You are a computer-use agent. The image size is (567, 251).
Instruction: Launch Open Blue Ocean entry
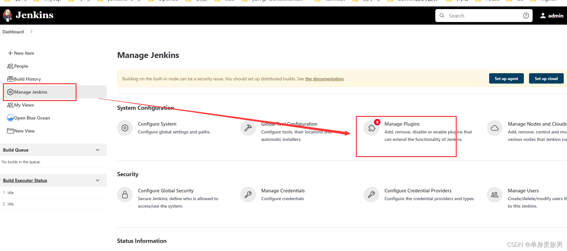(x=32, y=118)
